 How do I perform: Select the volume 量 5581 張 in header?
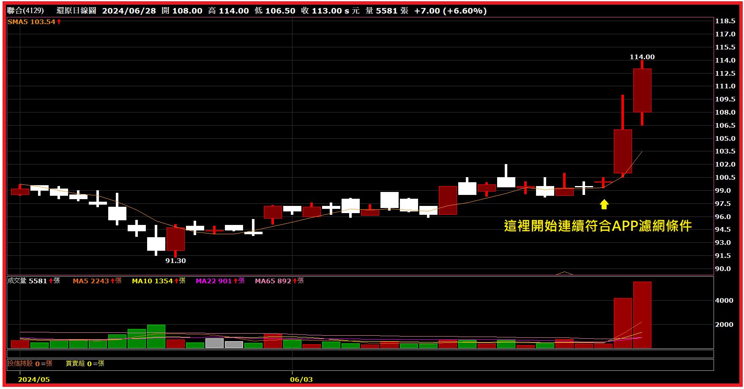click(387, 11)
